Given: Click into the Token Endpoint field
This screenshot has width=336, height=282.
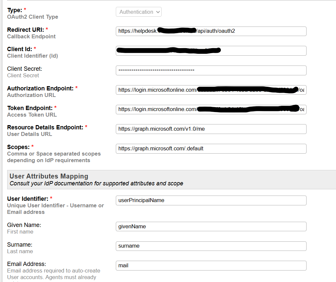Looking at the screenshot, I should (211, 109).
